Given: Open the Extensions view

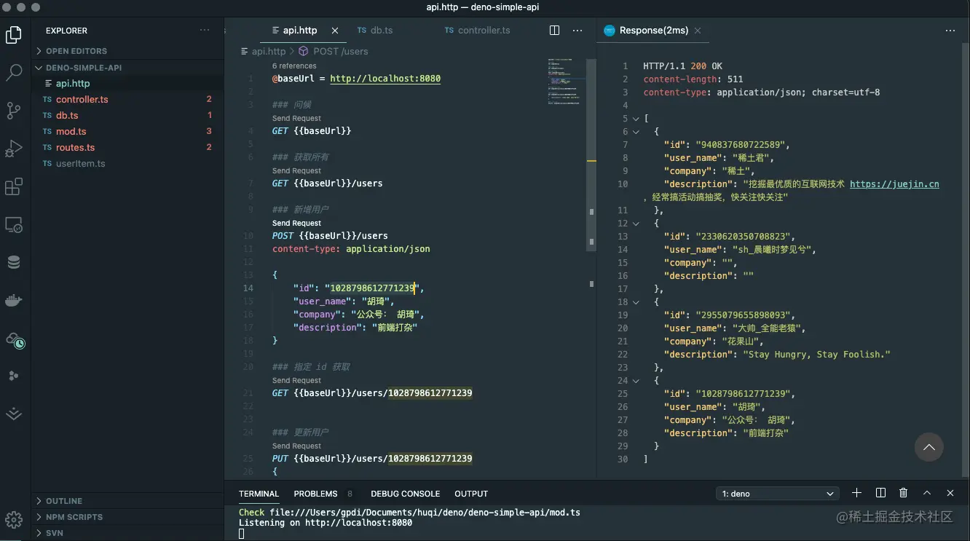Looking at the screenshot, I should coord(13,186).
